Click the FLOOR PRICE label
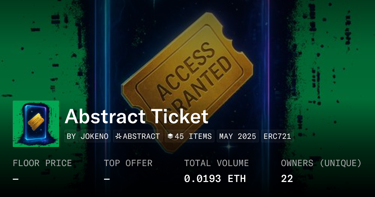 point(42,163)
